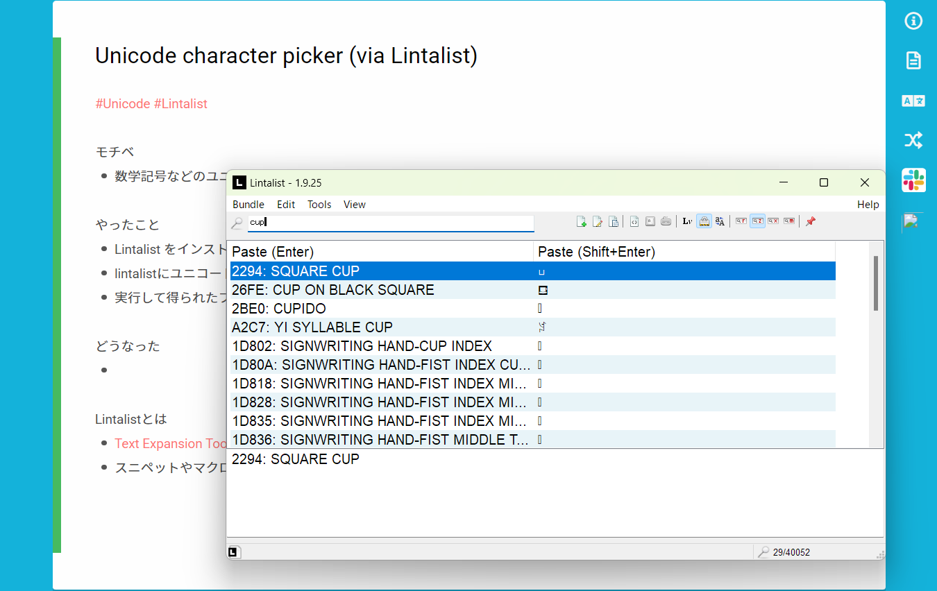Open the Tools menu

point(319,204)
